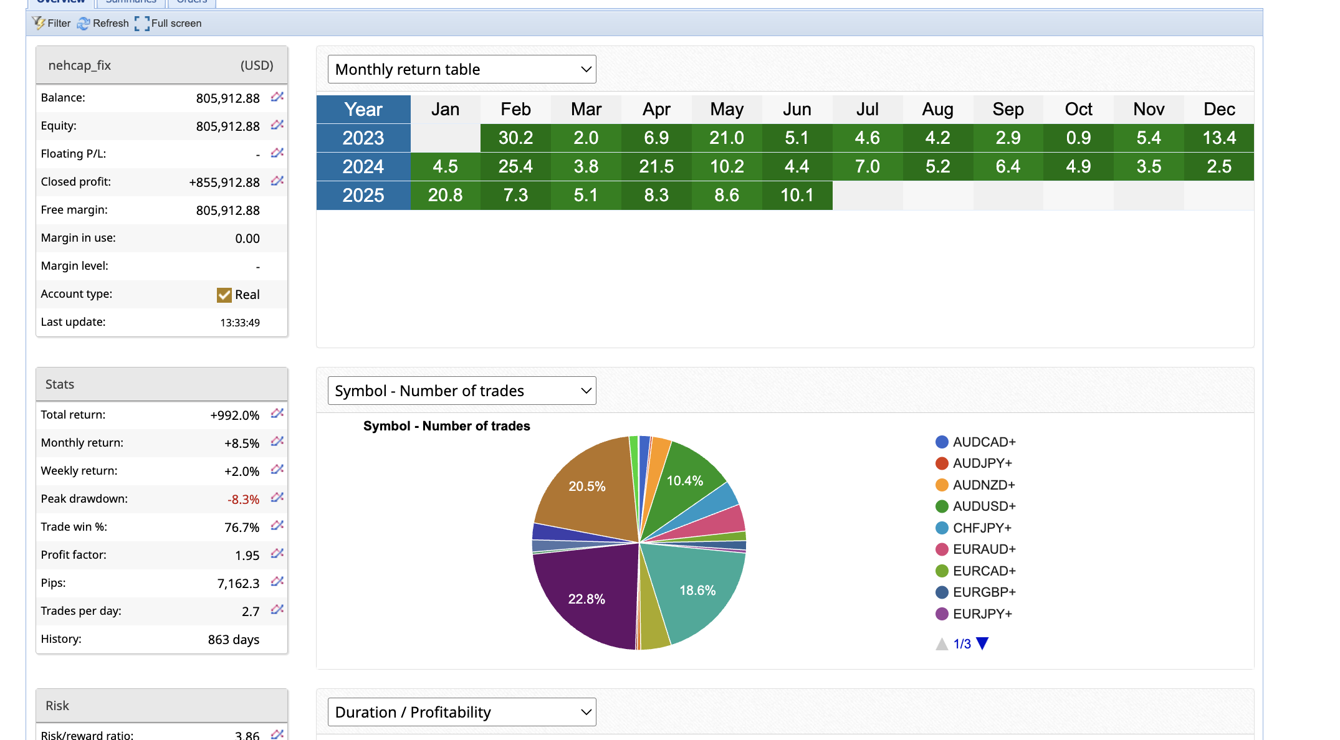Open chart icon for Total return
Screen dimensions: 1340x740
coord(277,413)
